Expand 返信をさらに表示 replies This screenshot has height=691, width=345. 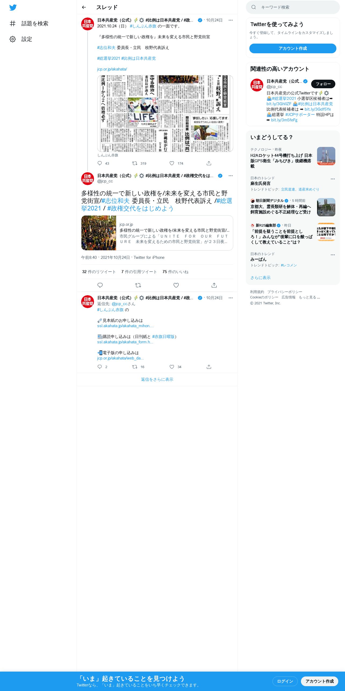coord(157,379)
